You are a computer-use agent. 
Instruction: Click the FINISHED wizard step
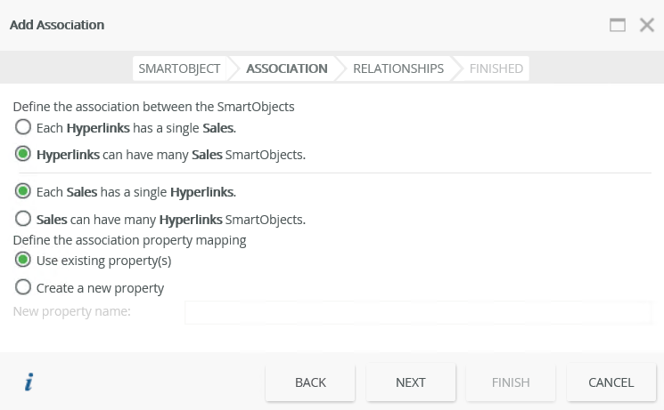coord(496,68)
